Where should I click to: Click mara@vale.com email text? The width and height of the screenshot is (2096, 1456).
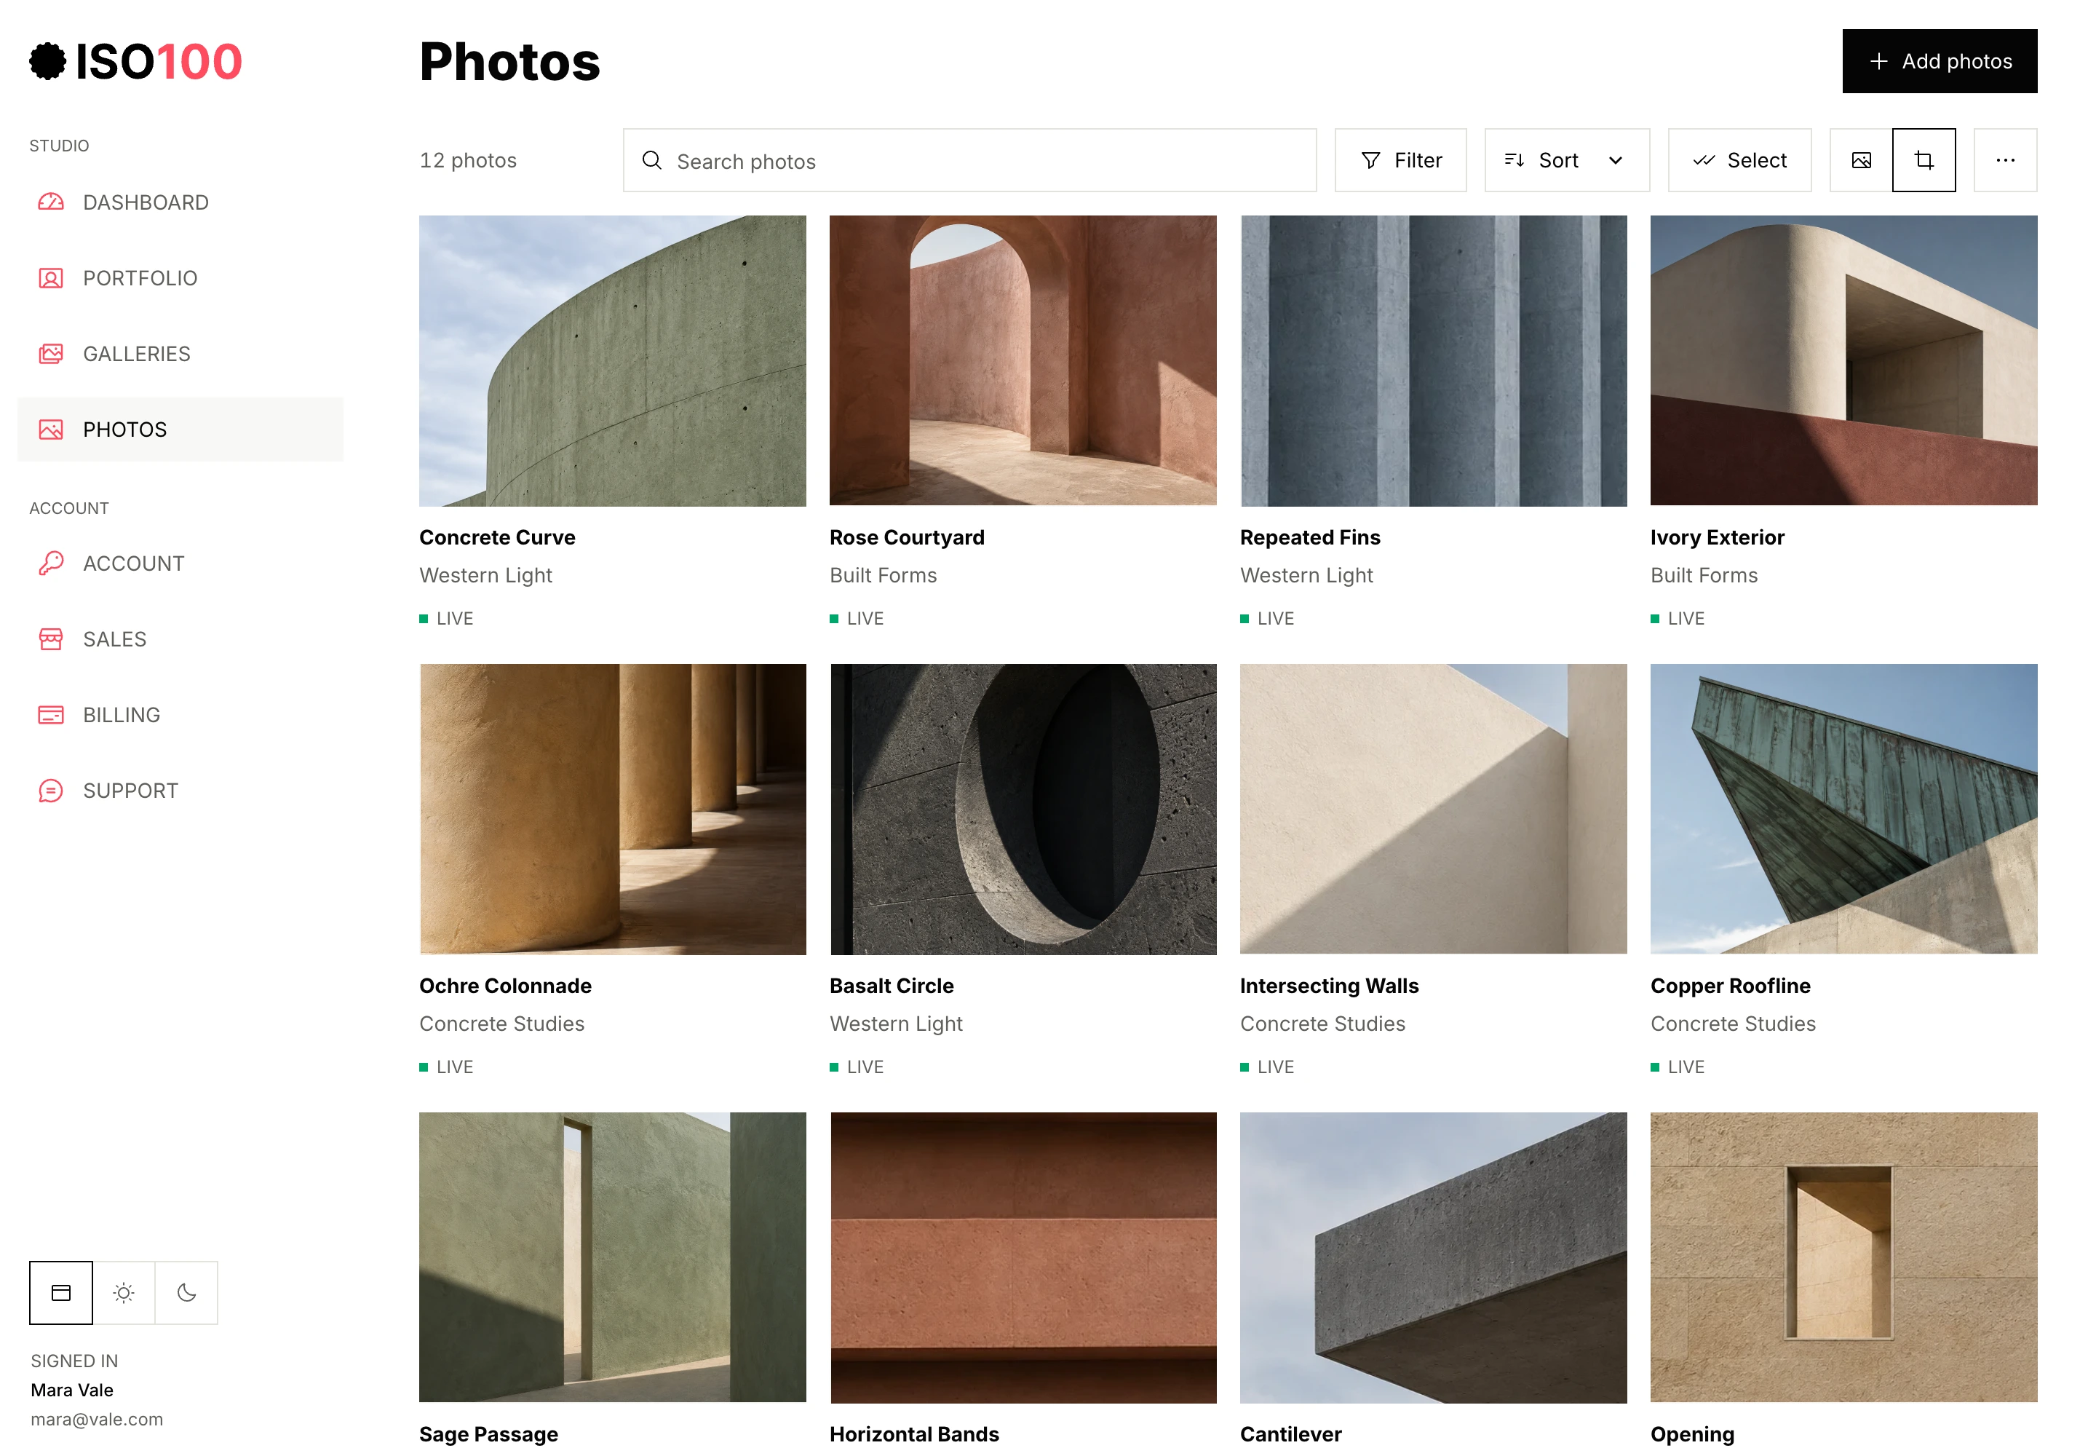click(97, 1420)
